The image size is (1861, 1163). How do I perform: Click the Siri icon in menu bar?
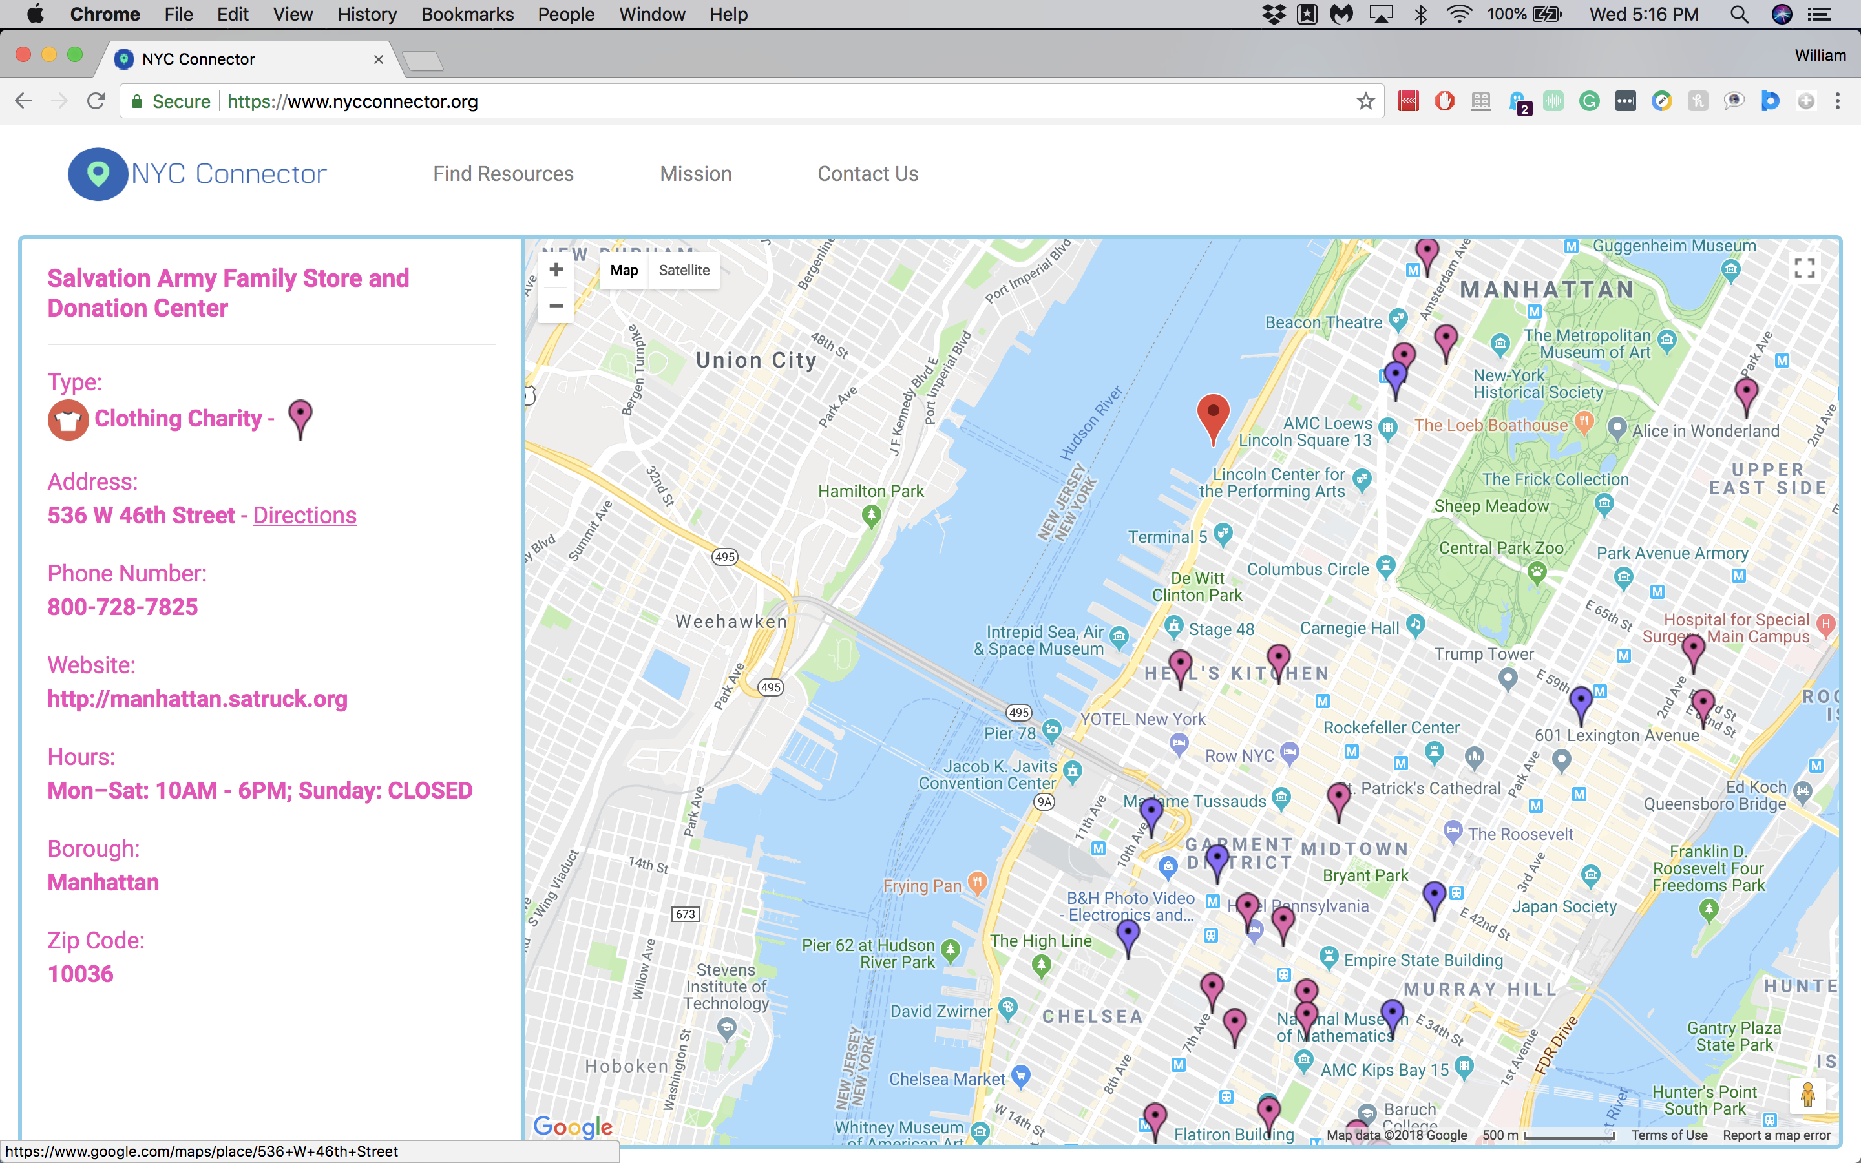[x=1782, y=15]
